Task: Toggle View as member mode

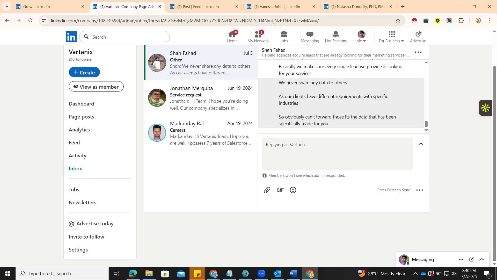Action: [96, 87]
